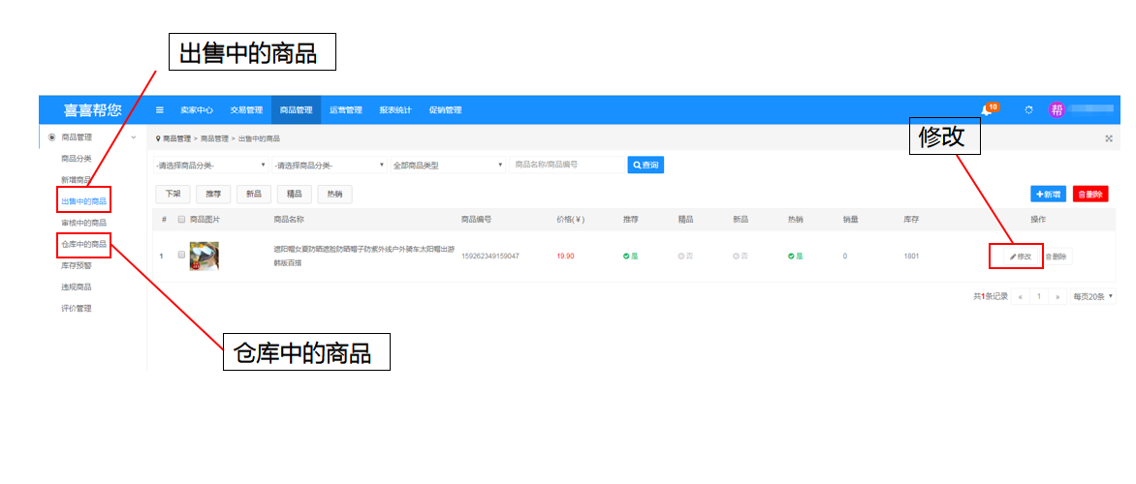Click the 商品名称/商品编号 search field

(566, 166)
